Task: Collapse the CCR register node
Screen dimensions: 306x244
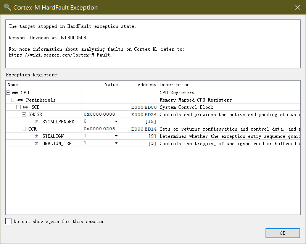Action: click(x=24, y=129)
